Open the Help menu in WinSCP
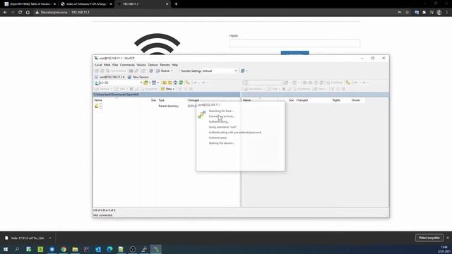The image size is (452, 254). pos(174,65)
